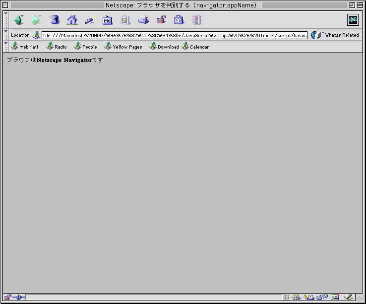Viewport: 366px width, 304px height.
Task: Open Navigator from the component bar
Action: pyautogui.click(x=296, y=297)
